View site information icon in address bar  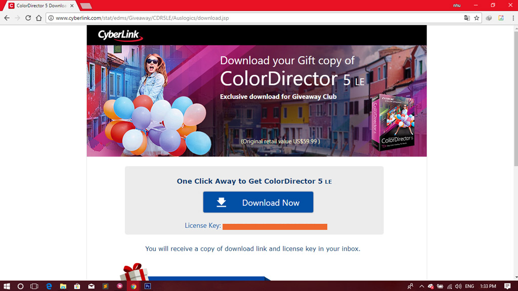coord(51,18)
